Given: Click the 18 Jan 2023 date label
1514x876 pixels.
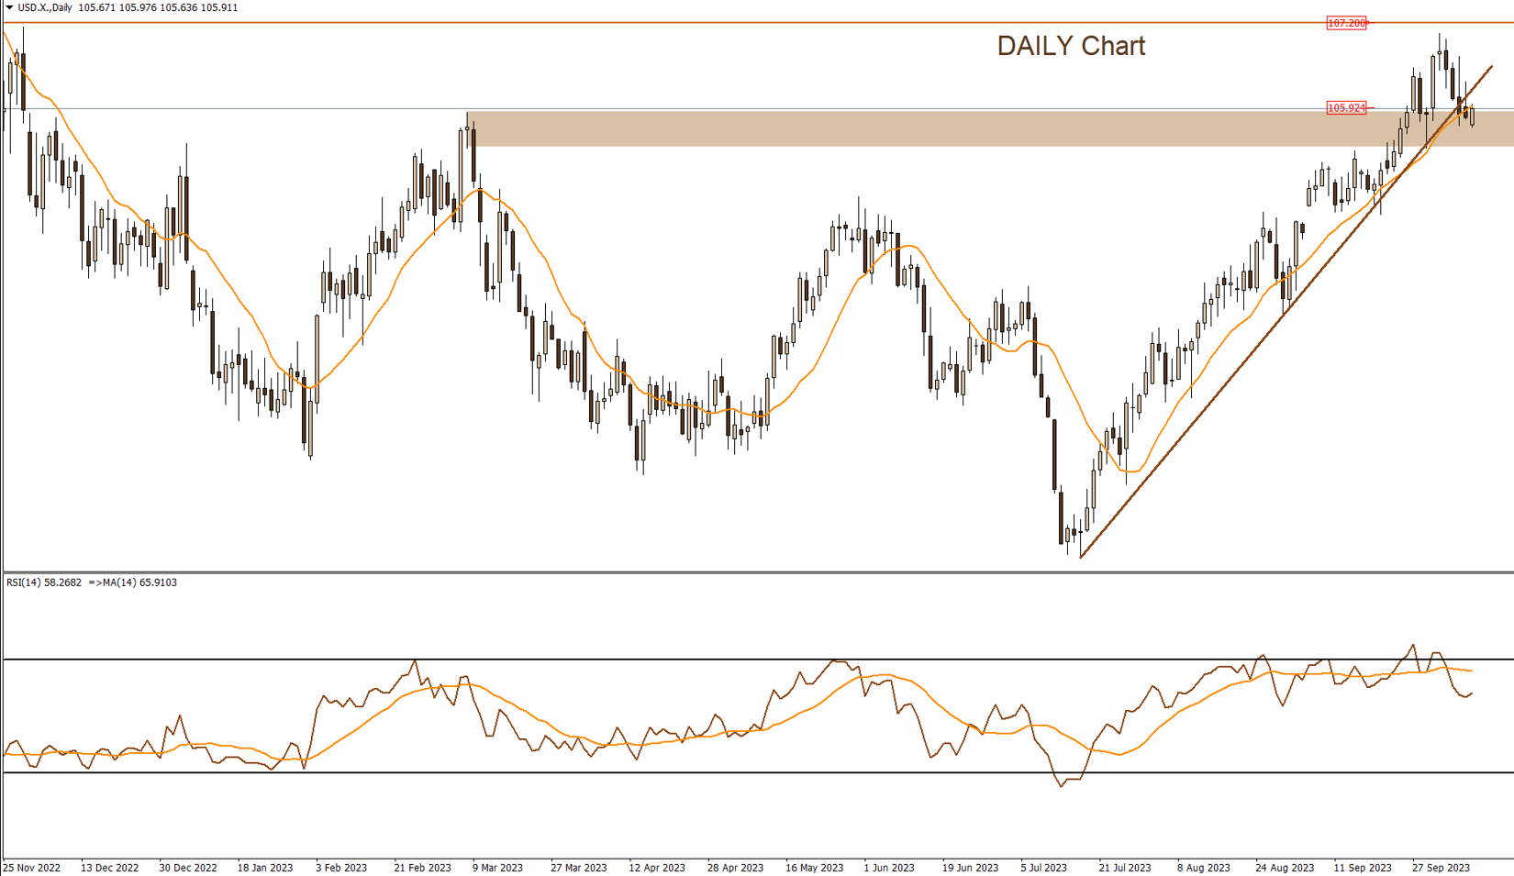Looking at the screenshot, I should click(x=265, y=868).
